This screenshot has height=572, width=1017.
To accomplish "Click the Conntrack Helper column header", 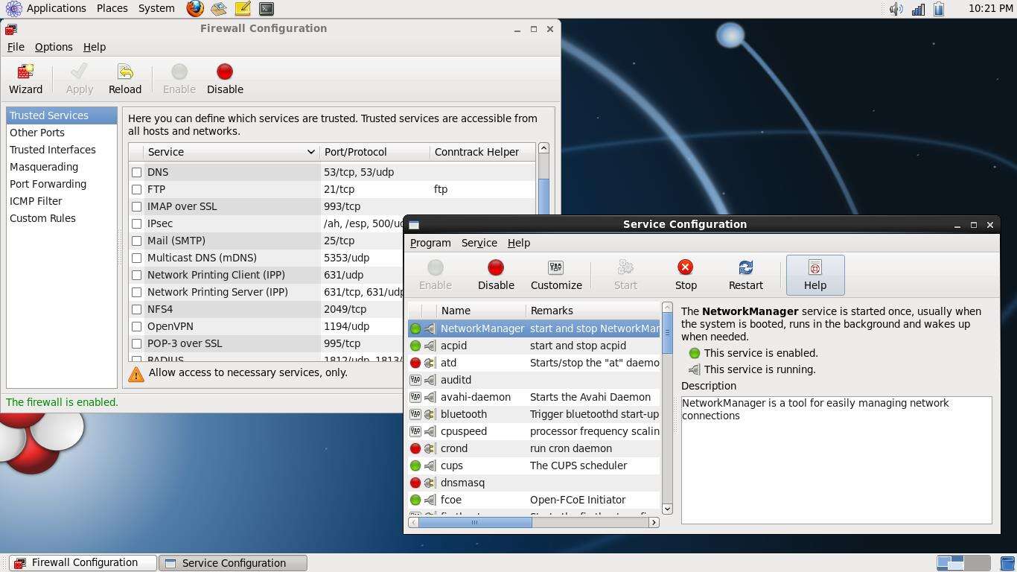I will pos(482,152).
